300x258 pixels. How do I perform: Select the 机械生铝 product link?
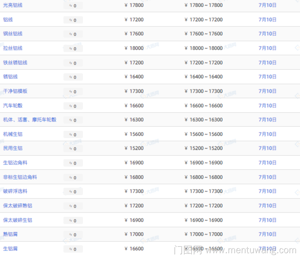point(13,134)
